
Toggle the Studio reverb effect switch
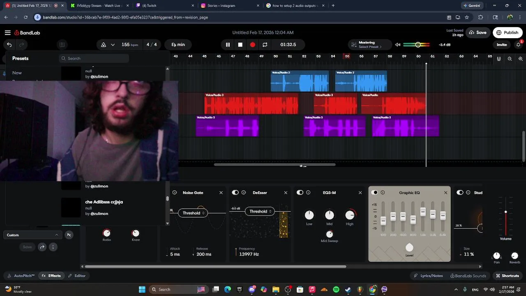point(460,192)
